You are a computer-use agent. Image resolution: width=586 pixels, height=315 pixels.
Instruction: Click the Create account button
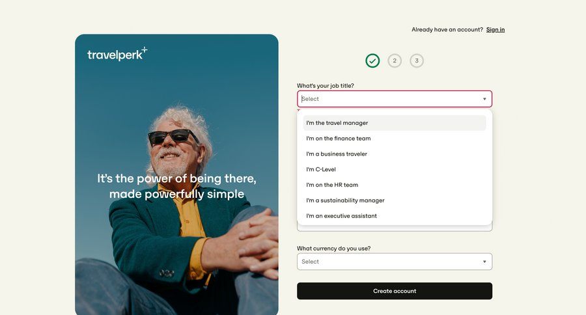(395, 291)
